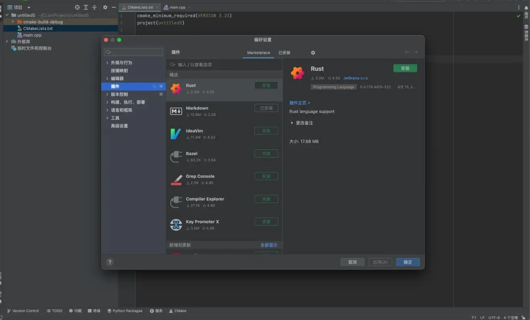Image resolution: width=530 pixels, height=320 pixels.
Task: Open the 终端 terminal tool window
Action: [94, 311]
